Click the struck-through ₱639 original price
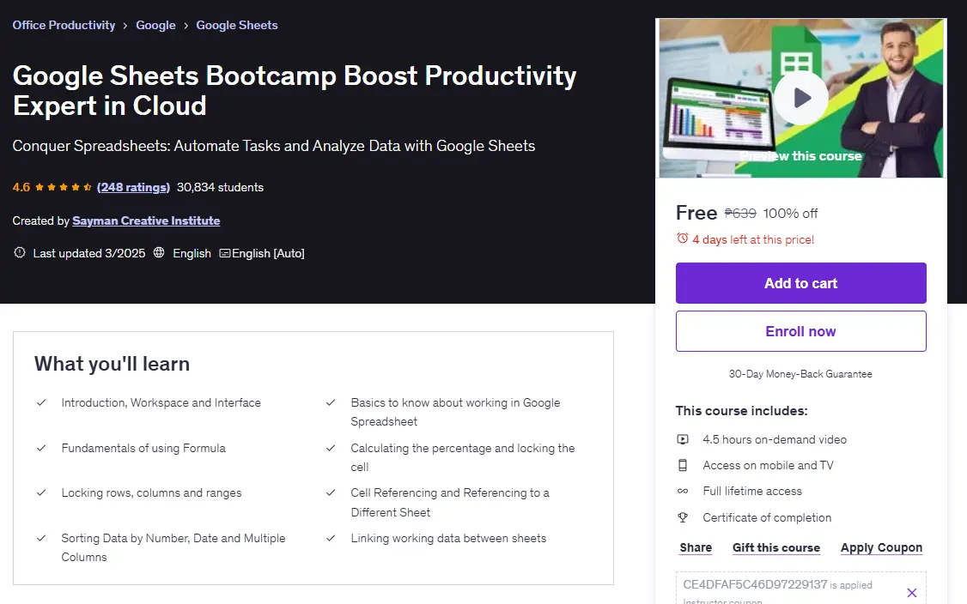 (740, 214)
